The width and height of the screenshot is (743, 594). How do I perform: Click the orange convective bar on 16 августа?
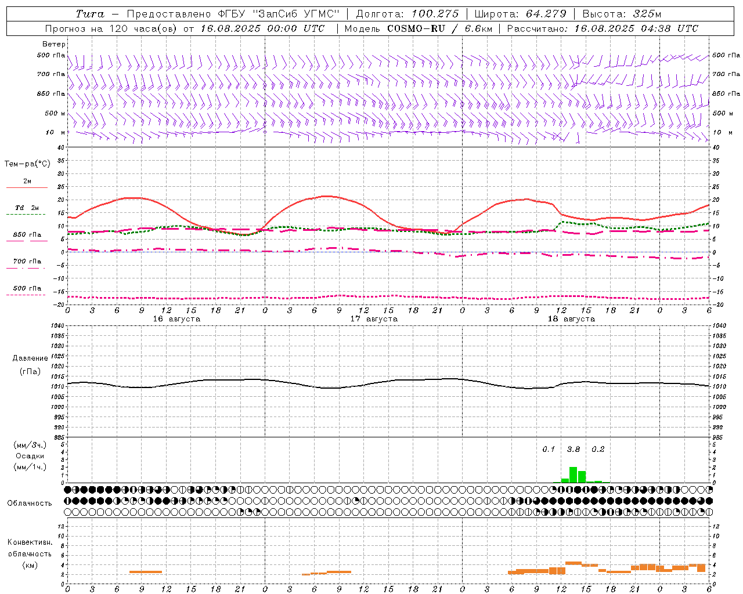click(146, 572)
